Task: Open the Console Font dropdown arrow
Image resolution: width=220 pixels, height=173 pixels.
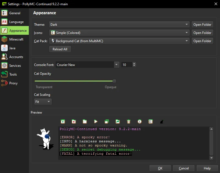Action: [117, 65]
